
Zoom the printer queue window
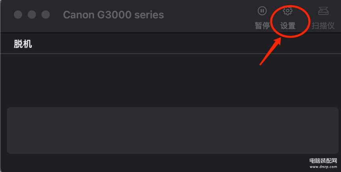46,15
